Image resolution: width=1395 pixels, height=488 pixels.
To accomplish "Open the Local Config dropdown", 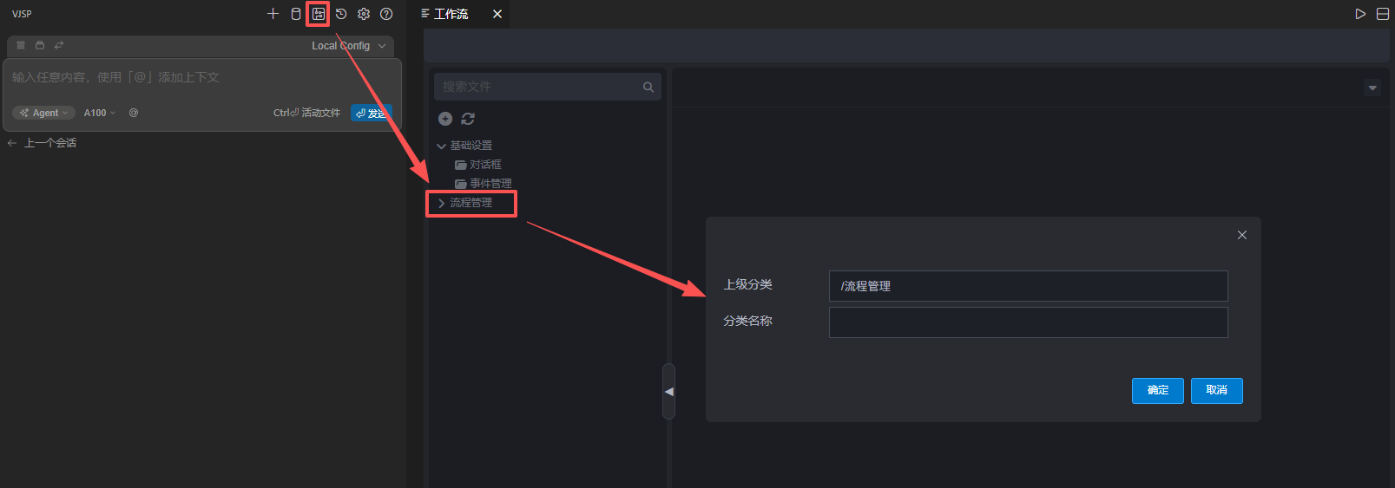I will [348, 46].
